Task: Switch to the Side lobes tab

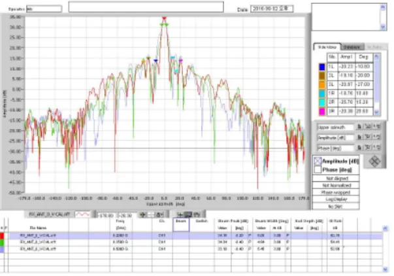Action: coord(327,47)
